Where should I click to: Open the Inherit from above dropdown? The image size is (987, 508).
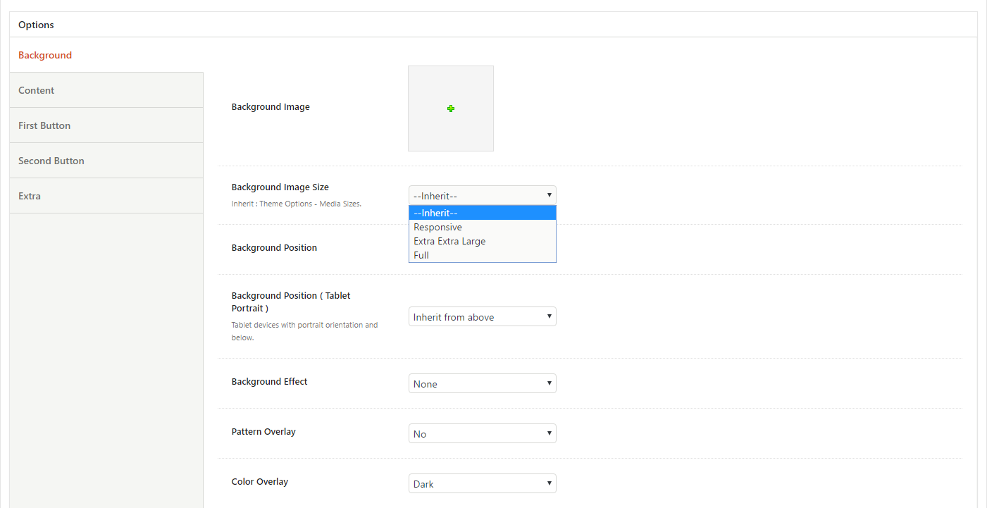pyautogui.click(x=482, y=317)
